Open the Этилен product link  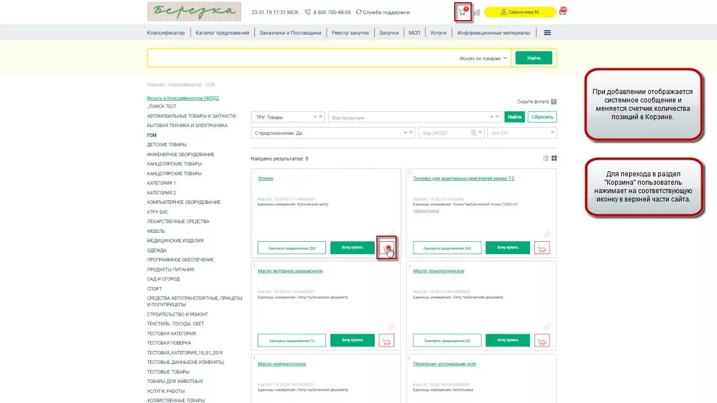click(x=266, y=179)
